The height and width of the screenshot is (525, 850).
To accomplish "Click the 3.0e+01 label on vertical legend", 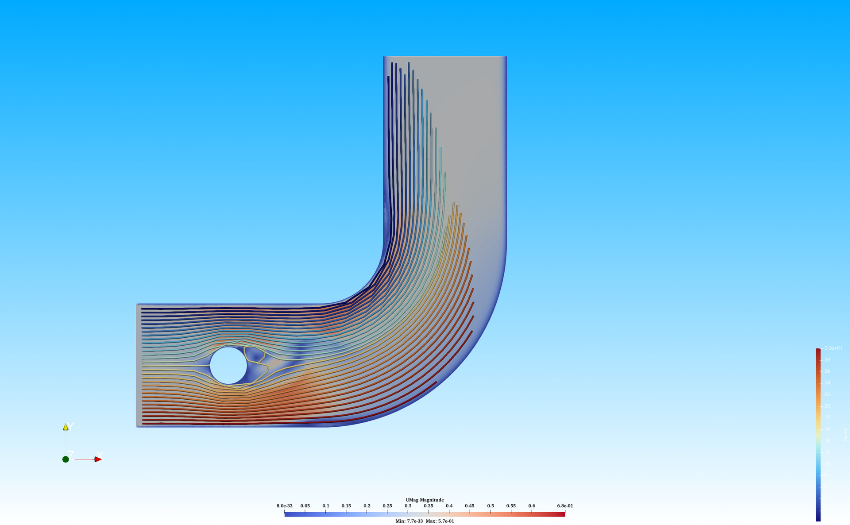I will [x=833, y=348].
